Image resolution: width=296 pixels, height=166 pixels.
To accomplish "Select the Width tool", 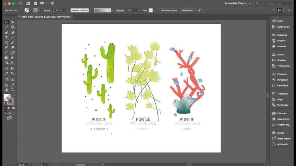I will (6, 58).
